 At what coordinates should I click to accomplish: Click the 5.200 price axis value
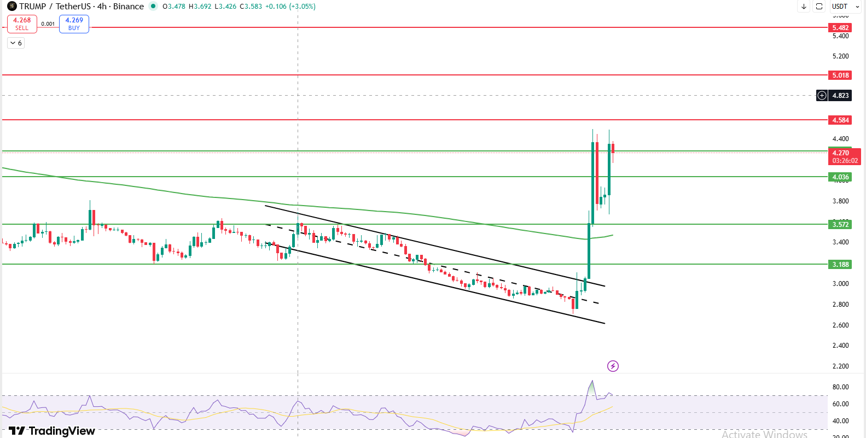[840, 56]
